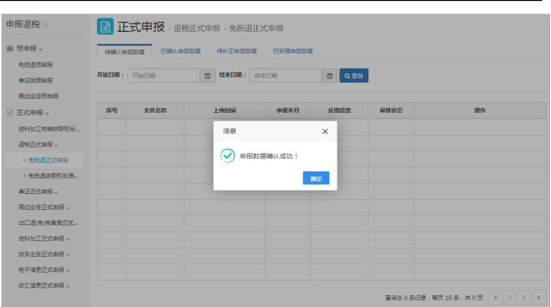Go to next page with single-right arrow

click(x=524, y=298)
